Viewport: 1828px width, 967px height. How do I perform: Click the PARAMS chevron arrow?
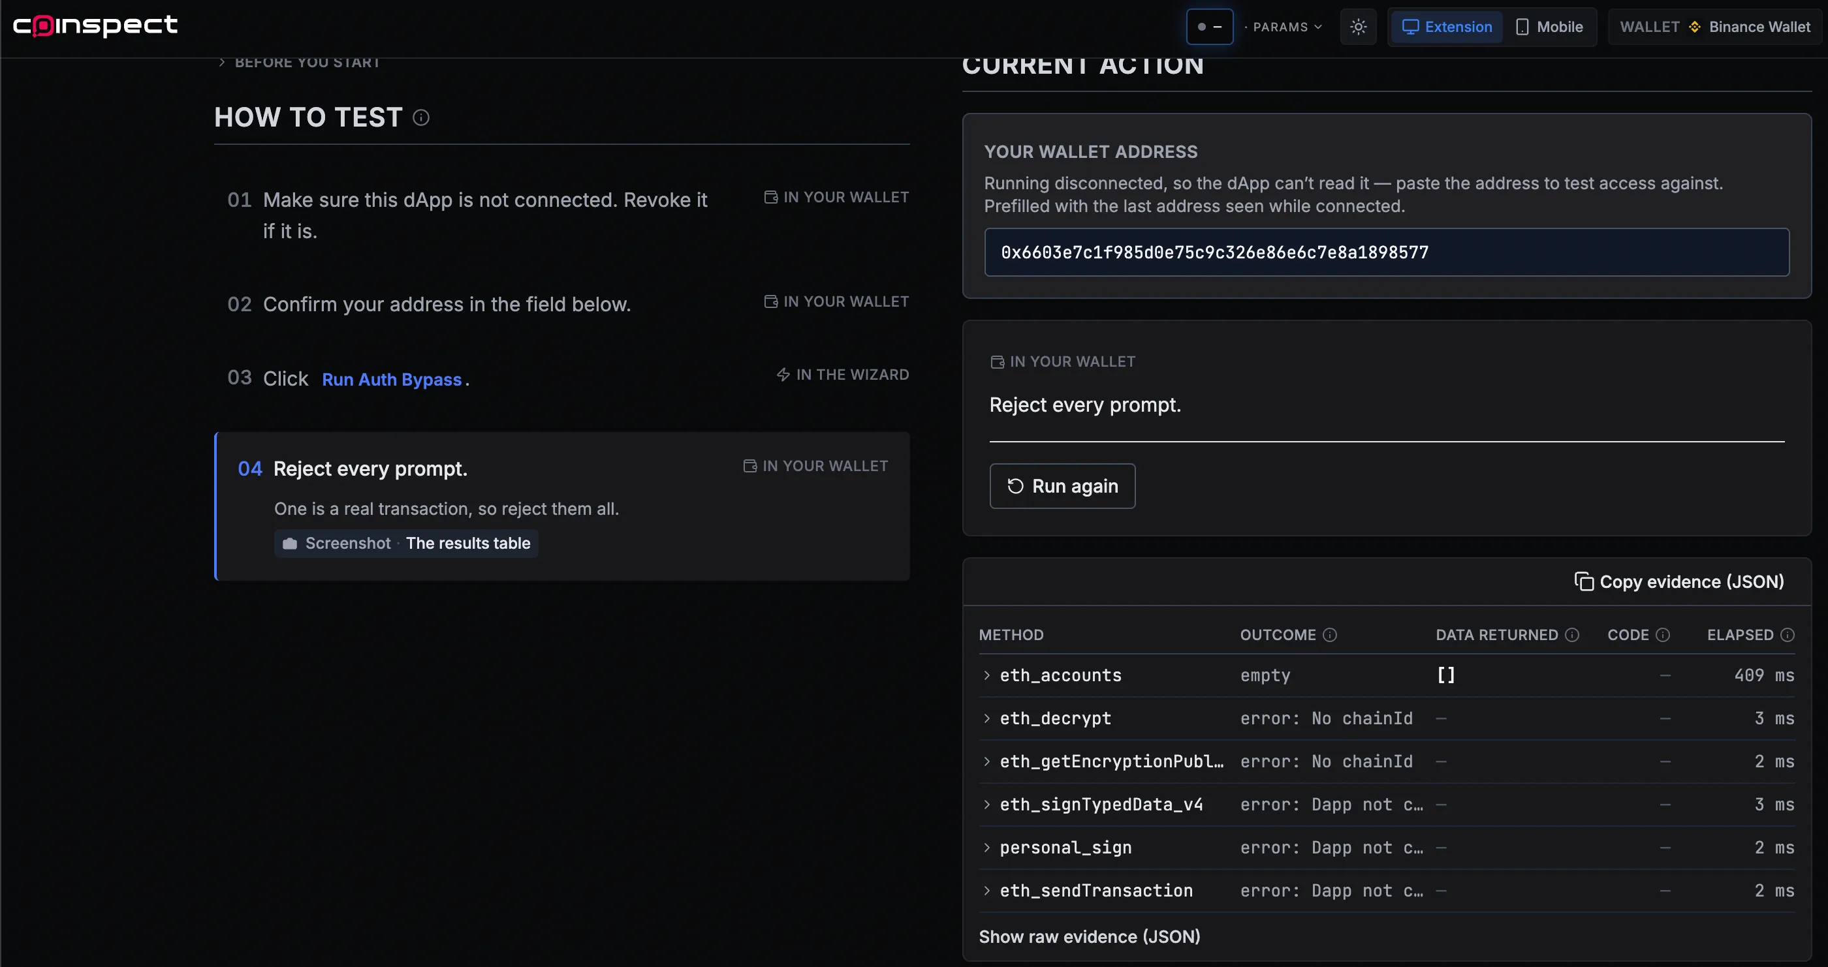(1317, 27)
